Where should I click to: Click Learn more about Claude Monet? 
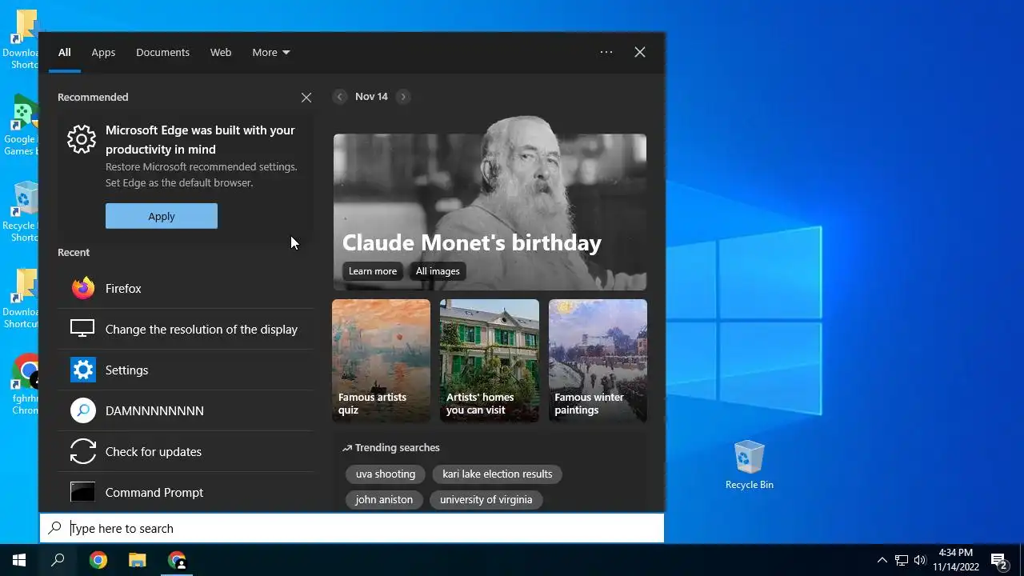point(373,271)
